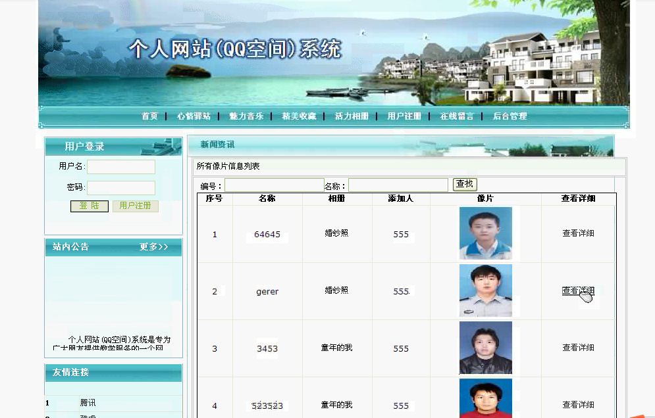Open 查看详细 for row 523523
The height and width of the screenshot is (418, 655).
tap(578, 405)
